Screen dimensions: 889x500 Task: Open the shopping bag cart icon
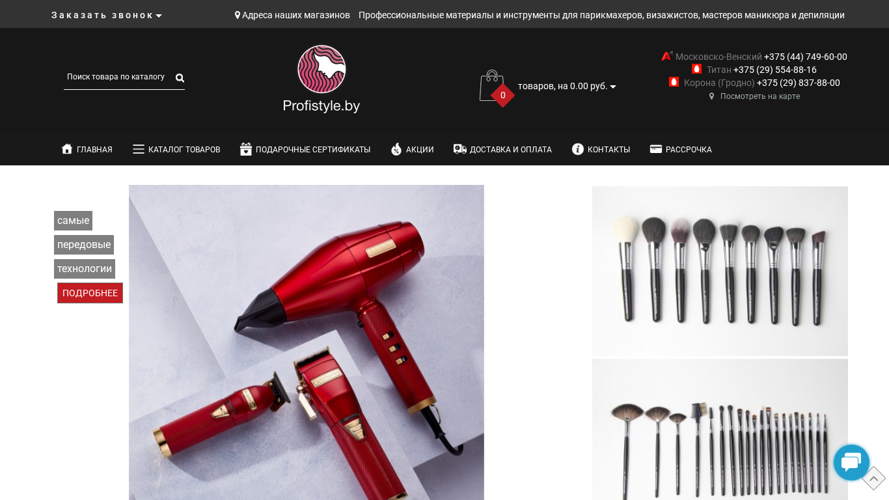[x=491, y=86]
